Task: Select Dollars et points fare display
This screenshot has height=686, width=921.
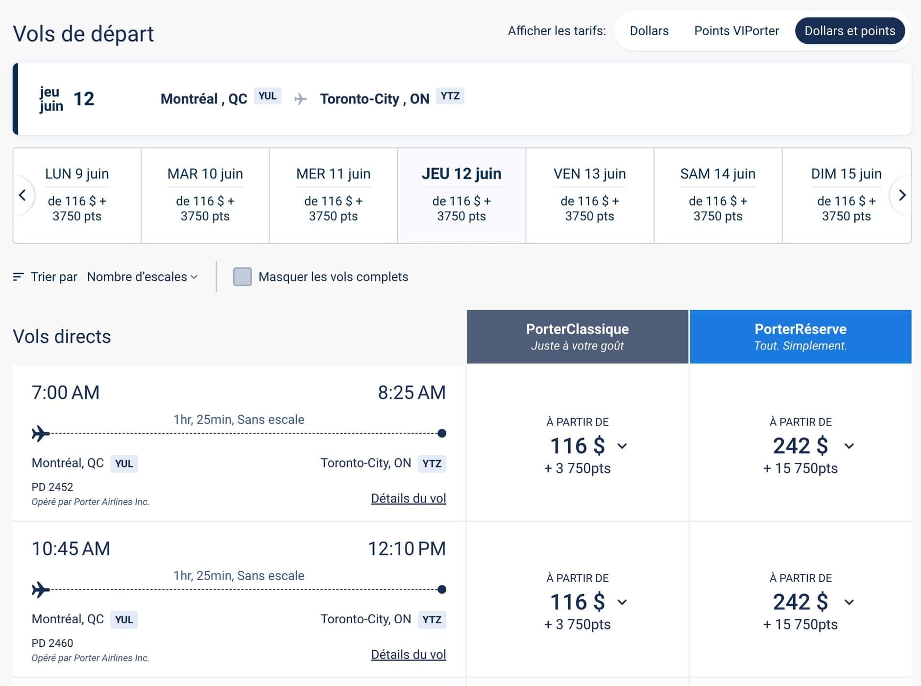Action: [849, 31]
